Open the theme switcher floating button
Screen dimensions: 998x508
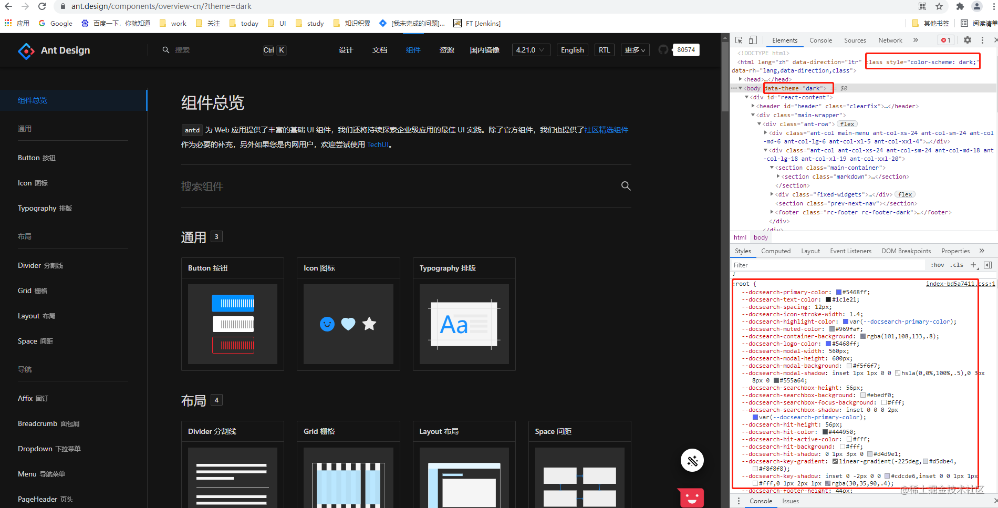tap(692, 461)
